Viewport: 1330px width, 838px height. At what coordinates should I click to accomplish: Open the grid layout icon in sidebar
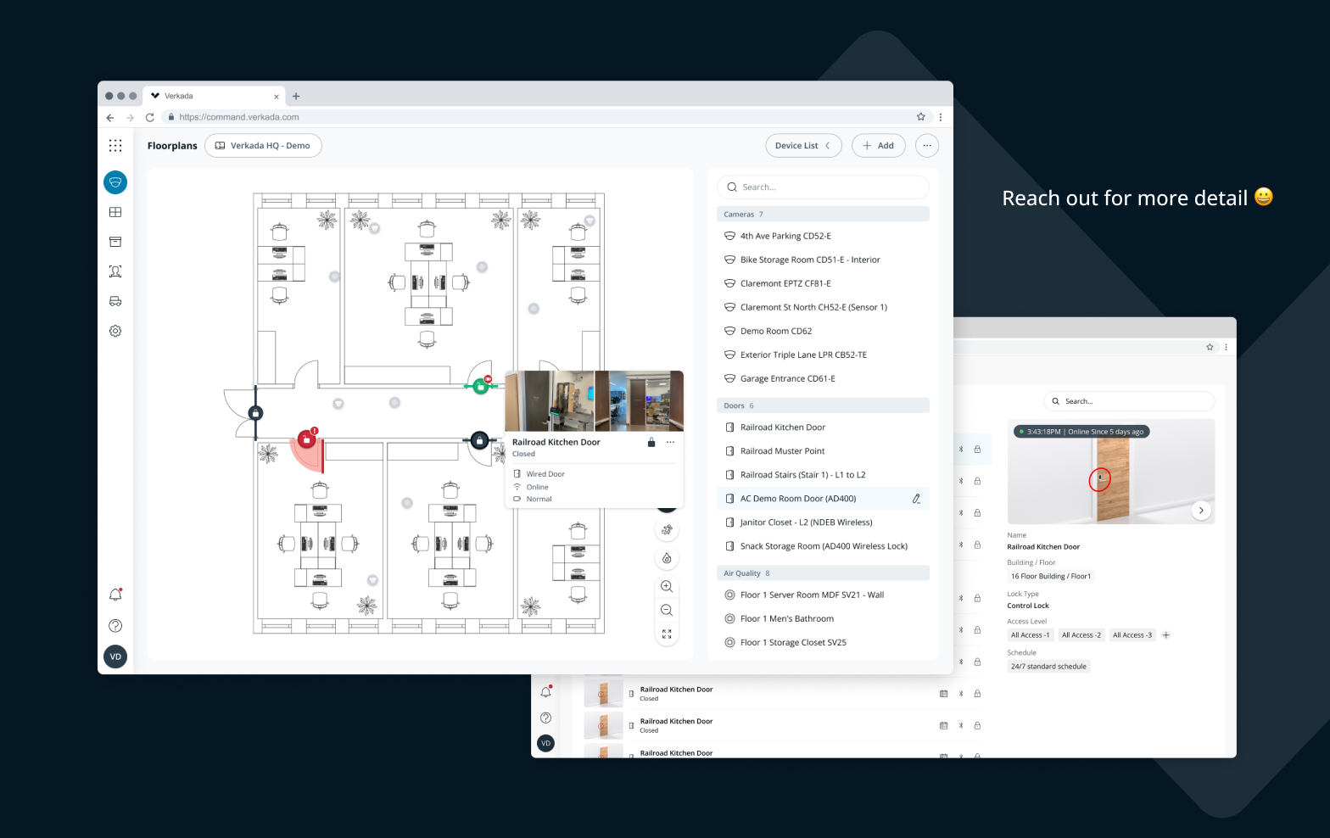point(115,212)
